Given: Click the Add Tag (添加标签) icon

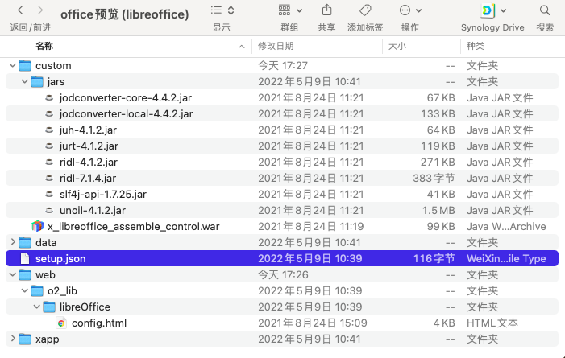Looking at the screenshot, I should [365, 10].
